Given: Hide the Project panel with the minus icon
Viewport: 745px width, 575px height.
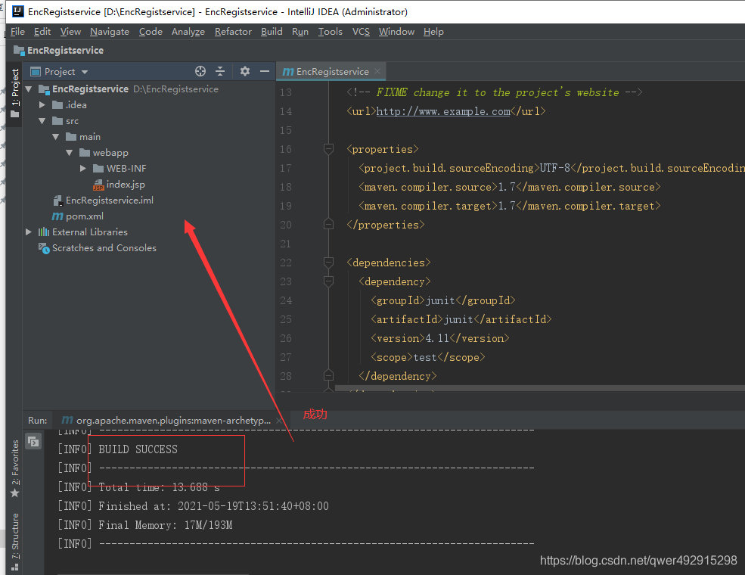Looking at the screenshot, I should [x=265, y=71].
